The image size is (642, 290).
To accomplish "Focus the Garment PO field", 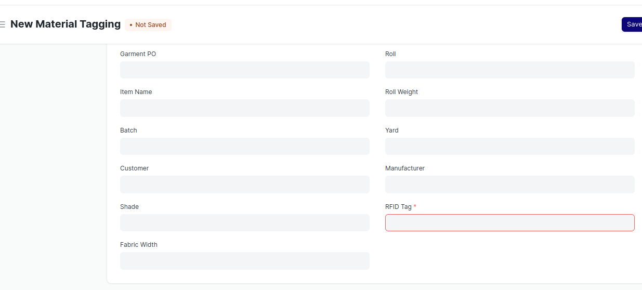I will (x=245, y=70).
